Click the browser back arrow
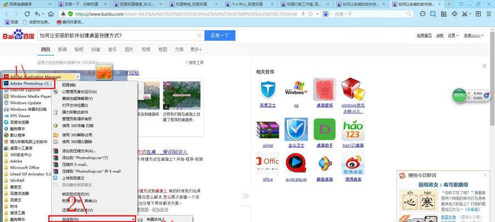The image size is (495, 222). 7,14
